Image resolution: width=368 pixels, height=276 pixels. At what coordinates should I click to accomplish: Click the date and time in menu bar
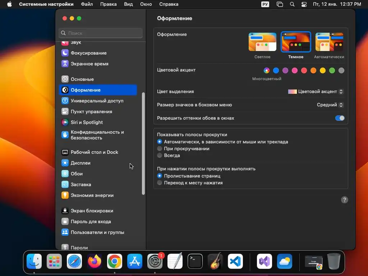point(337,4)
